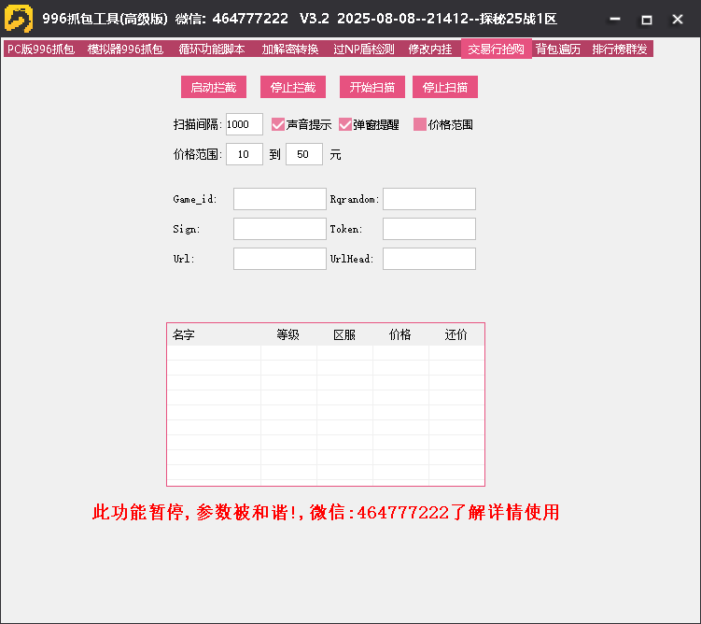The height and width of the screenshot is (624, 701).
Task: Focus the 扫描间隔 input field
Action: tap(245, 124)
